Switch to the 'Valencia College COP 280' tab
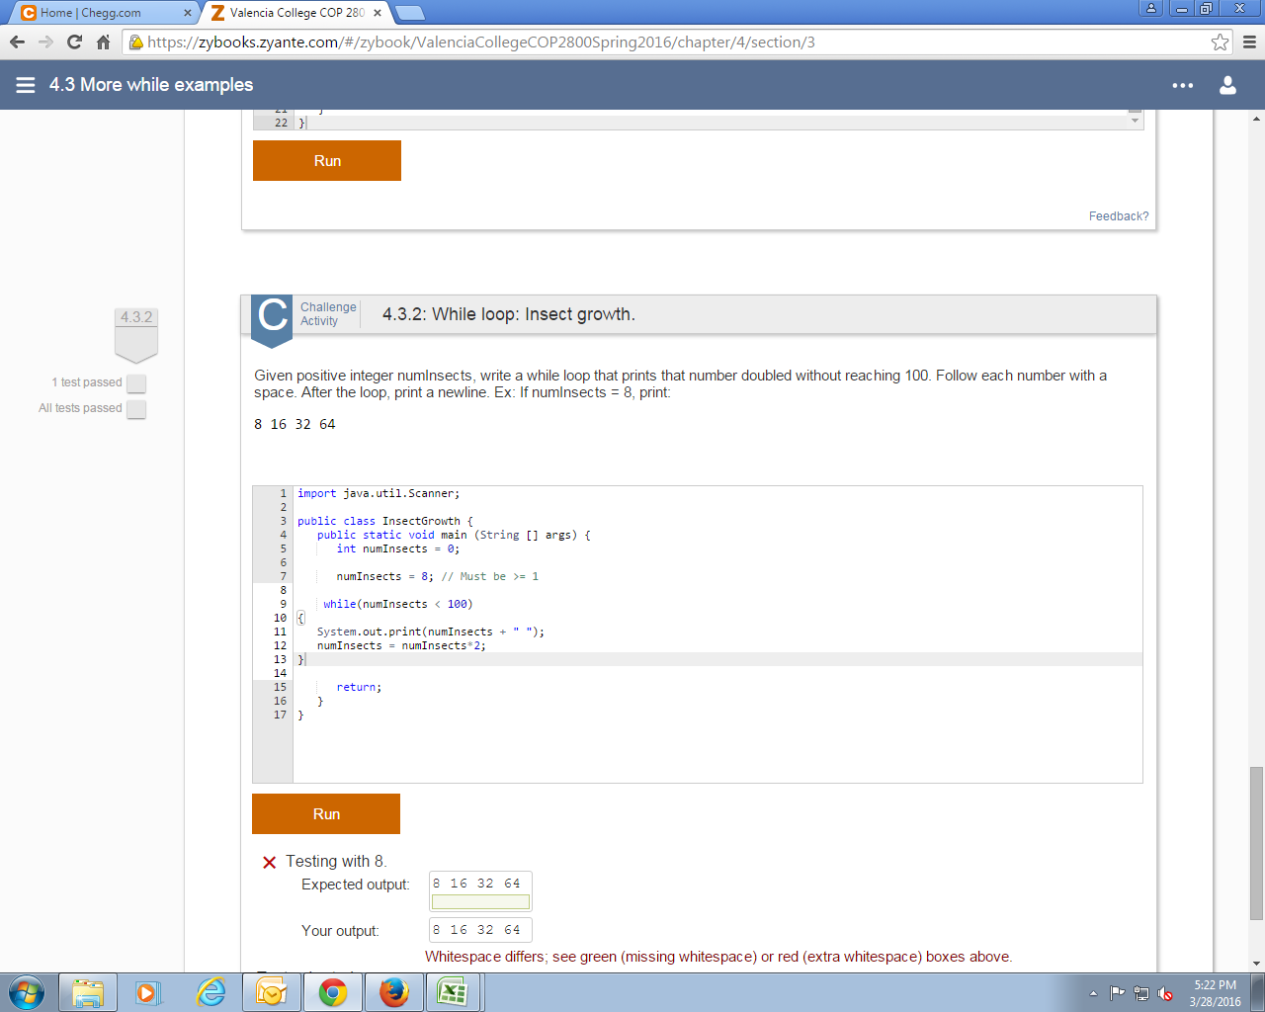1265x1012 pixels. [287, 12]
